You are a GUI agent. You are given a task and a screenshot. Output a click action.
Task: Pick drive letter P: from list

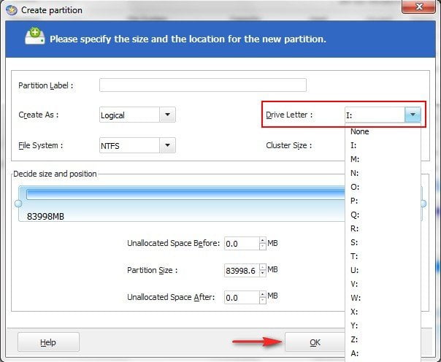point(356,201)
